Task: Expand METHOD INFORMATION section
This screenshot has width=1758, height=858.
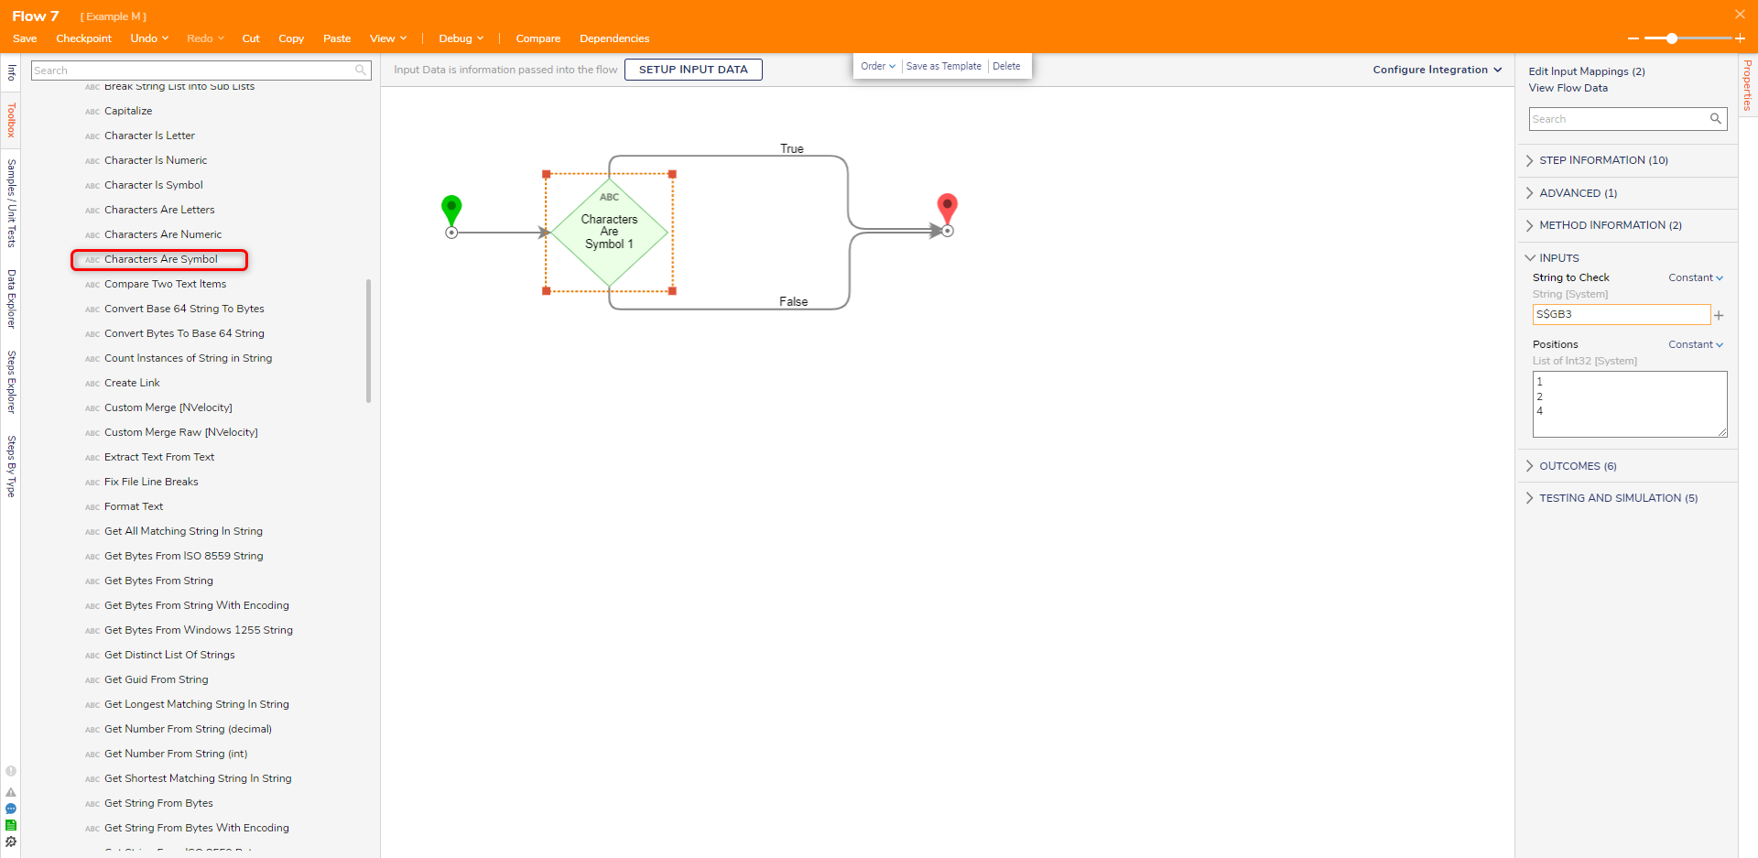Action: [x=1610, y=225]
